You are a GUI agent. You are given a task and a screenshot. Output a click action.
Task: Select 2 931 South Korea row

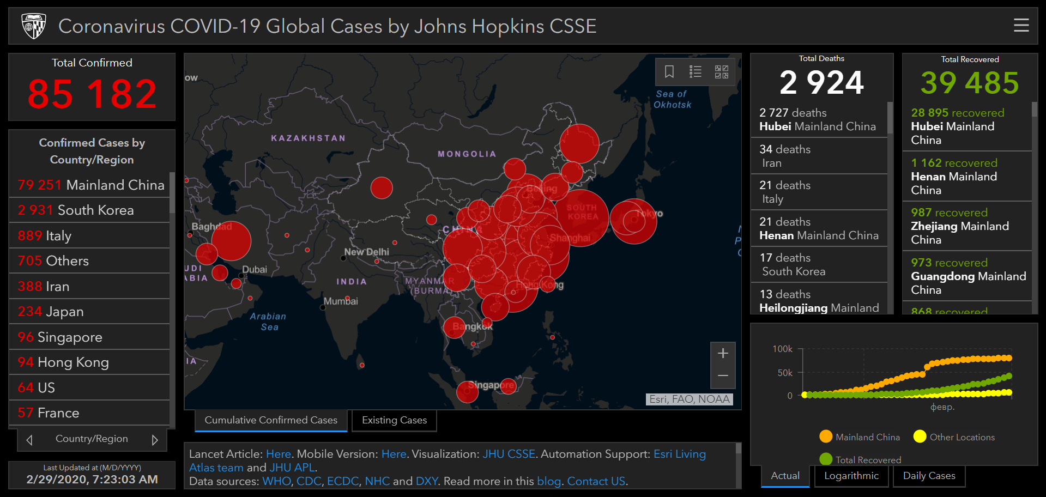[x=89, y=210]
